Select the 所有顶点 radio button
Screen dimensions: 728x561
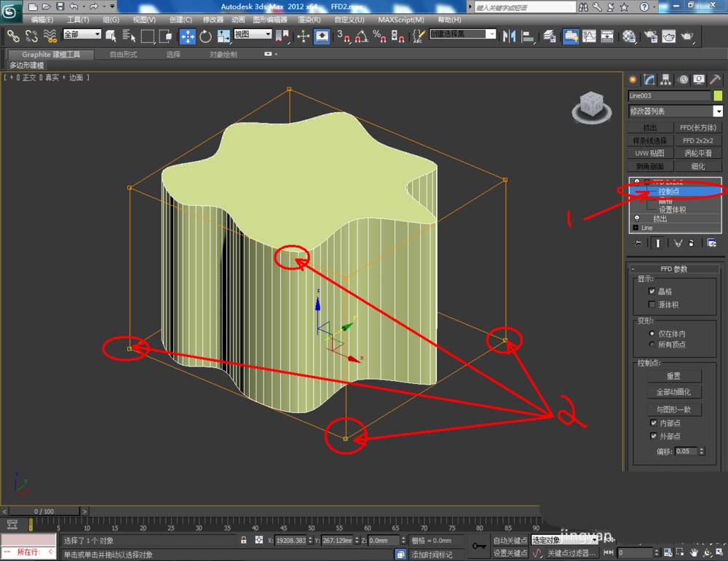(652, 345)
